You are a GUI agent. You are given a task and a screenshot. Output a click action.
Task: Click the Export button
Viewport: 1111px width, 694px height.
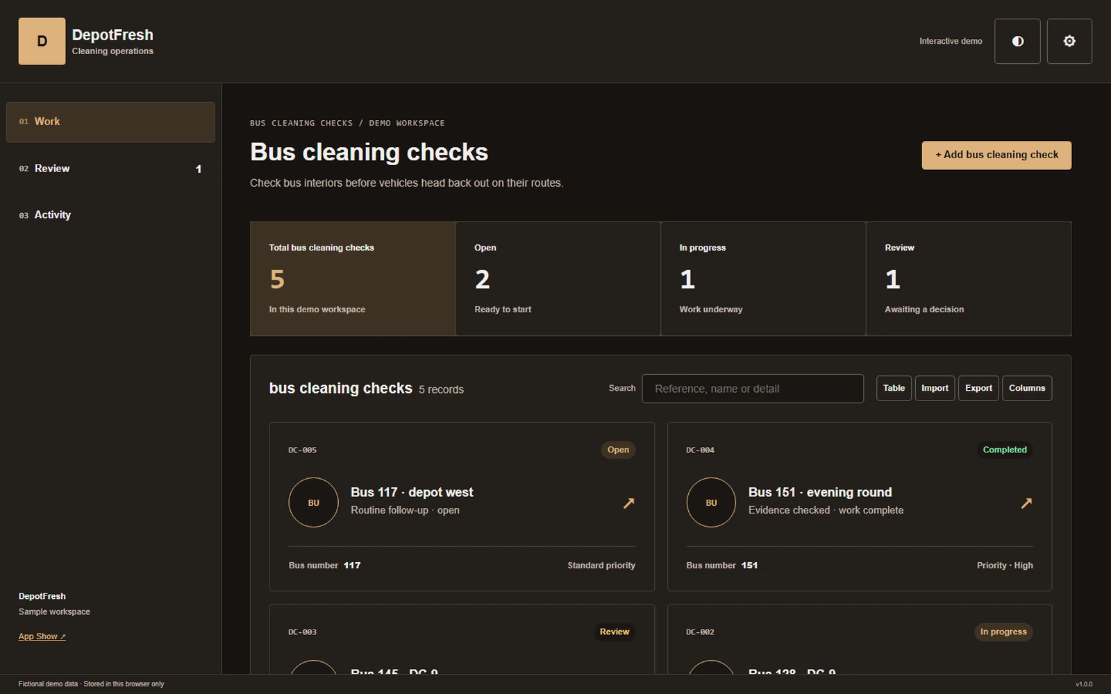pyautogui.click(x=978, y=388)
